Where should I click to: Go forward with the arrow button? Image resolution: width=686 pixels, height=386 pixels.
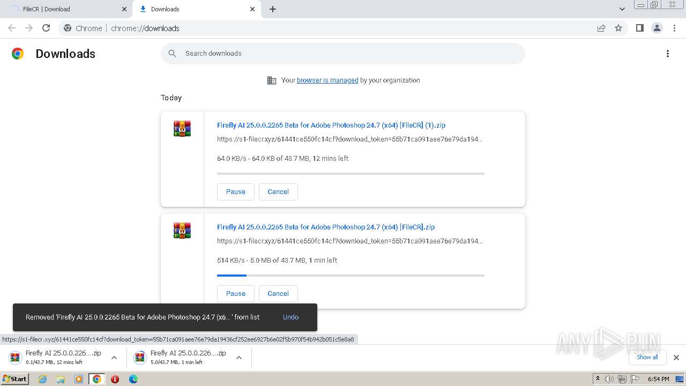29,28
